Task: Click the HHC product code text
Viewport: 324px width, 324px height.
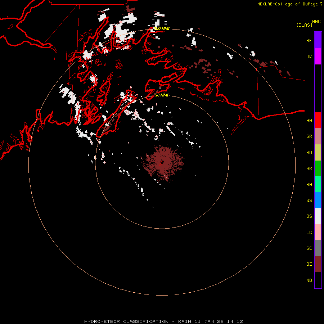Action: 316,22
